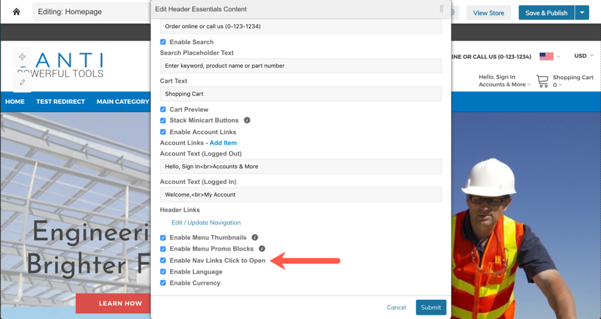Toggle the Enable Search checkbox
Image resolution: width=601 pixels, height=319 pixels.
pyautogui.click(x=163, y=42)
